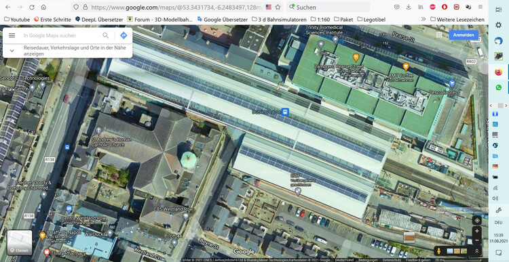Select the CBS Westland Row pin

pos(185,217)
